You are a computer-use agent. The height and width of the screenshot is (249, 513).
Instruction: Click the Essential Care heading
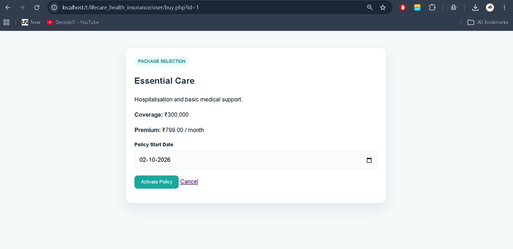(x=164, y=81)
